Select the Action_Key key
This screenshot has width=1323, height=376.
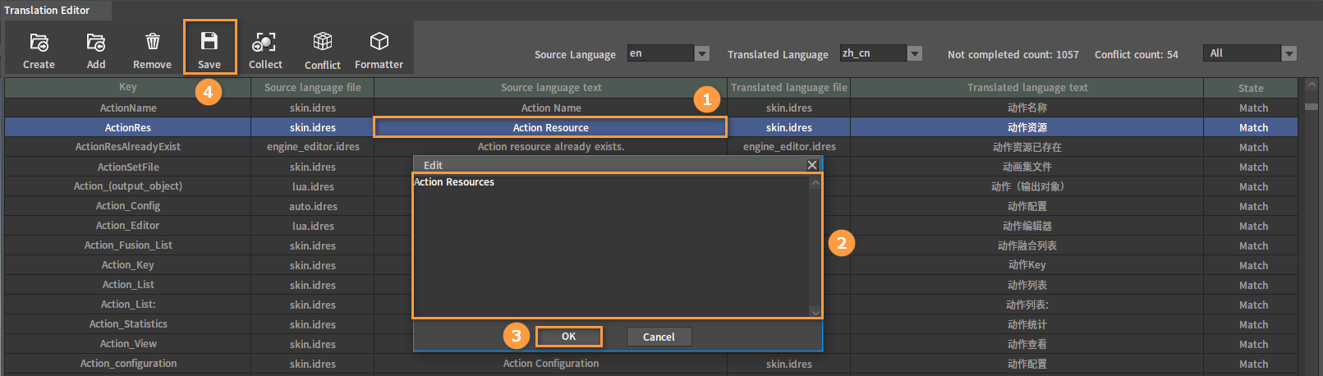click(x=128, y=265)
